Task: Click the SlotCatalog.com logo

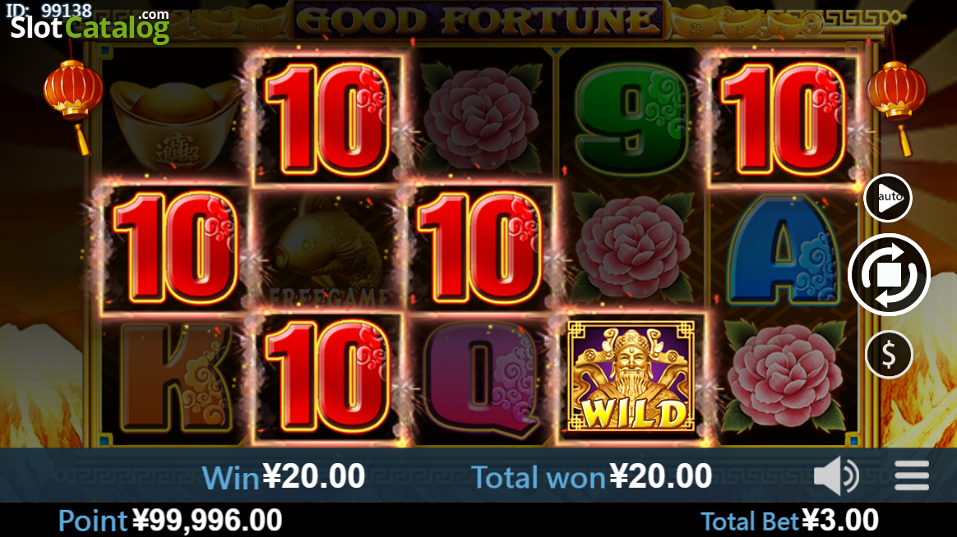Action: 90,25
